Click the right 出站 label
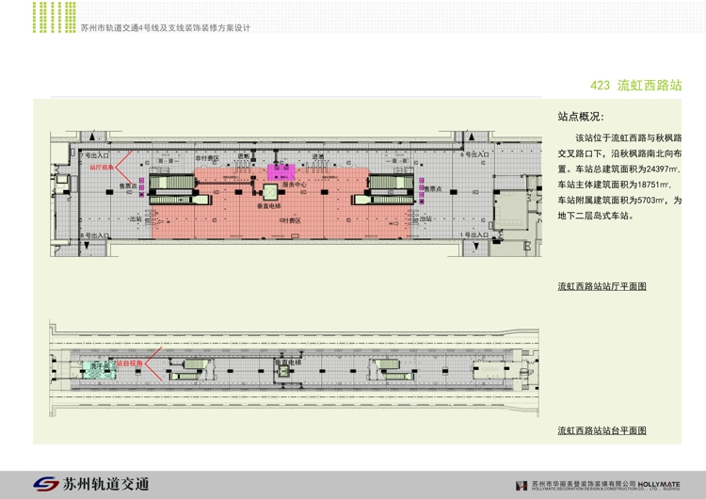 point(425,218)
